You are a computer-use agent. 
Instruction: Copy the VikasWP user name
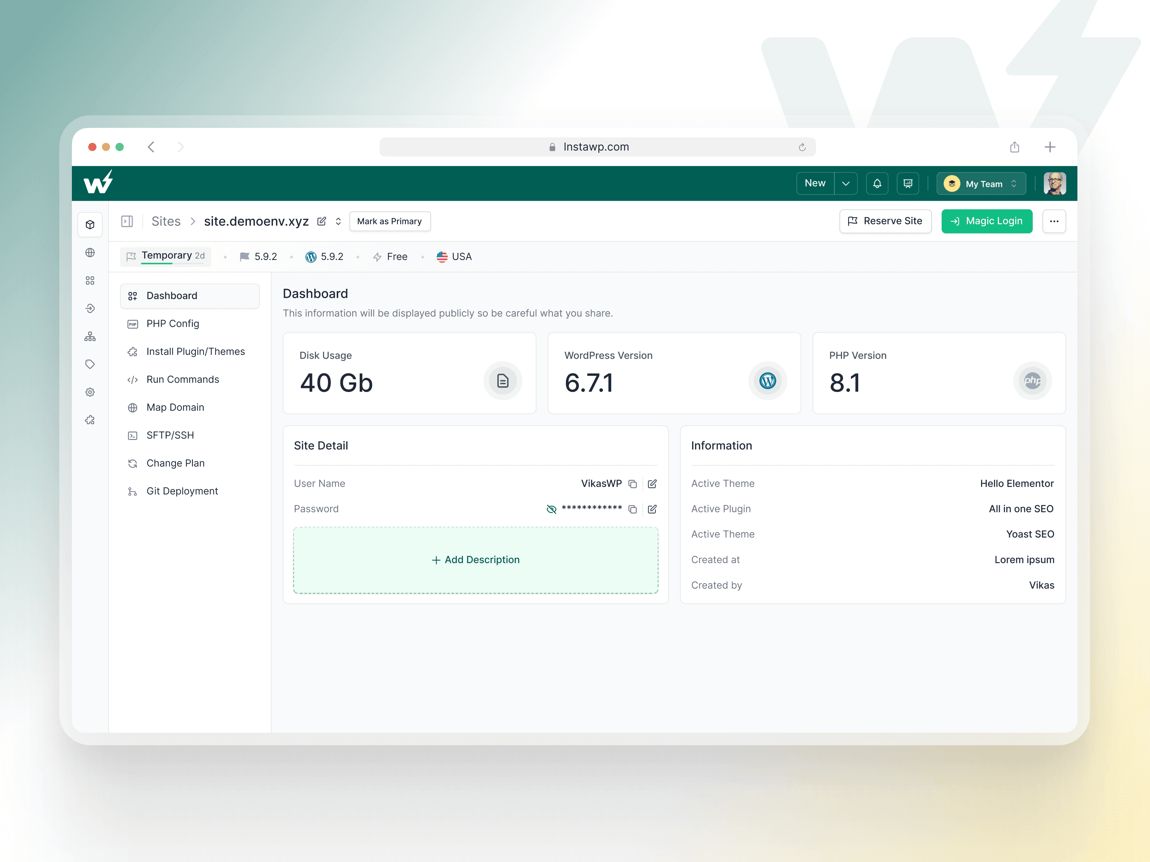632,484
